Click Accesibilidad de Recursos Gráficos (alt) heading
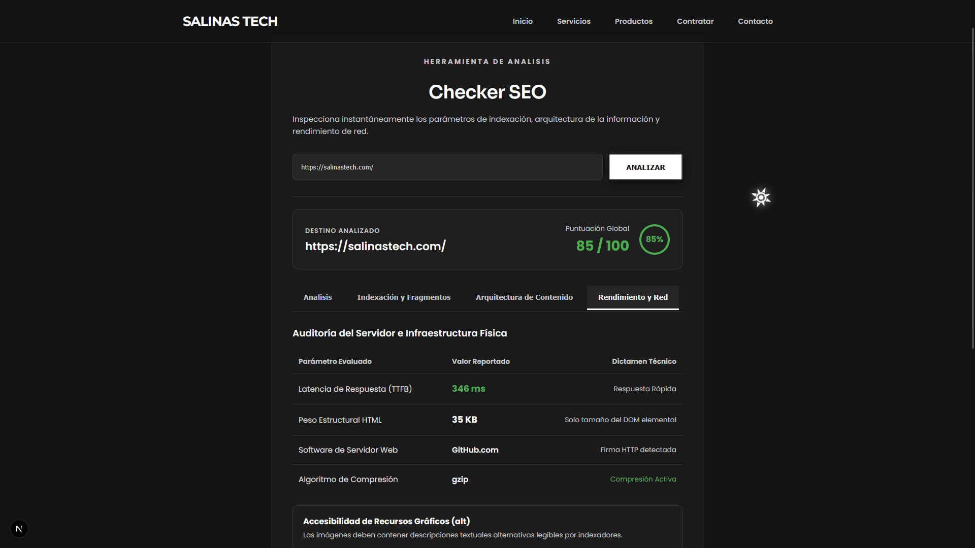 [386, 521]
